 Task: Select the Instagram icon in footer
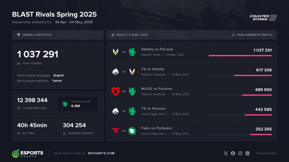(240, 153)
